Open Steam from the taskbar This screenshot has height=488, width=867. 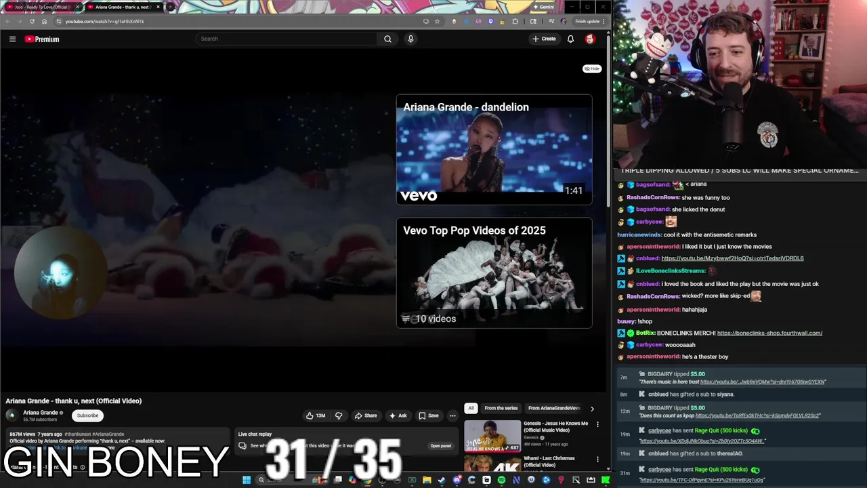tap(441, 480)
